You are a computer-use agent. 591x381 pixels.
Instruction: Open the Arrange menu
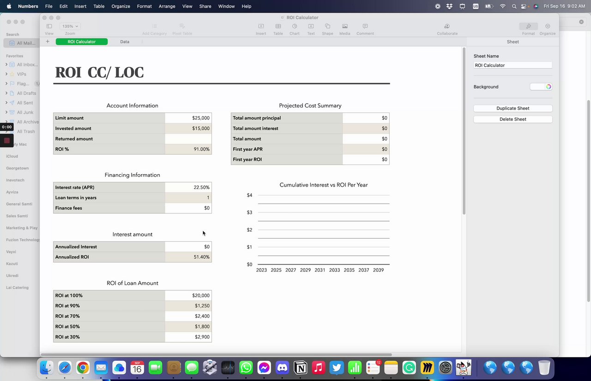(167, 6)
